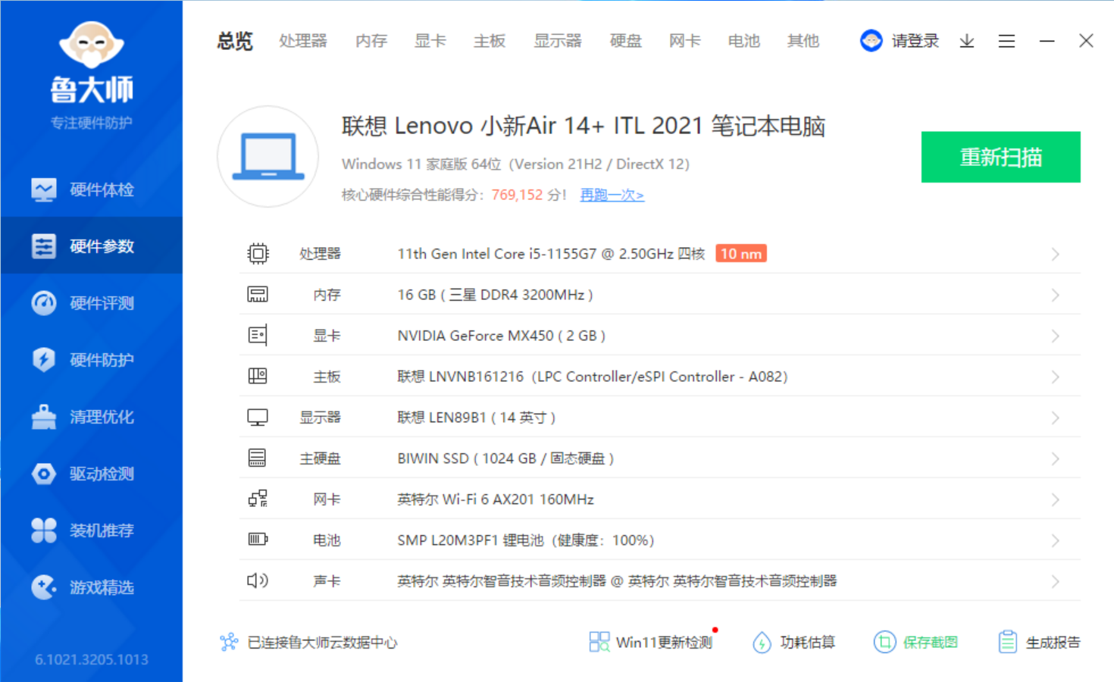
Task: Click the 显示器 monitor row icon
Action: coord(258,417)
